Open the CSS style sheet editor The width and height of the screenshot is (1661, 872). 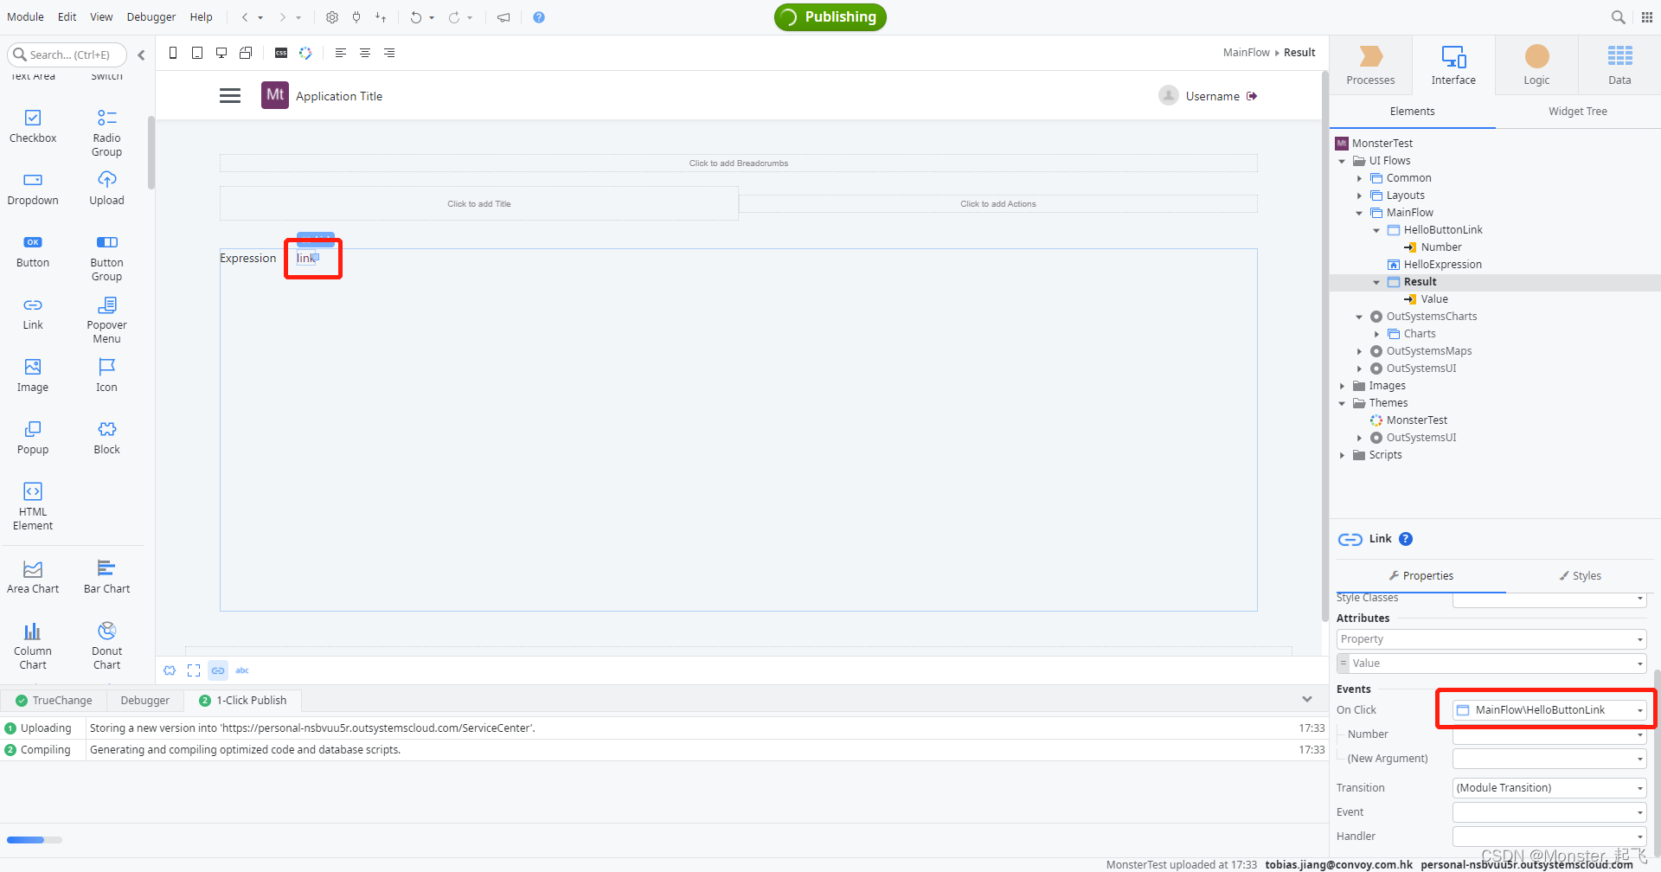pyautogui.click(x=281, y=53)
